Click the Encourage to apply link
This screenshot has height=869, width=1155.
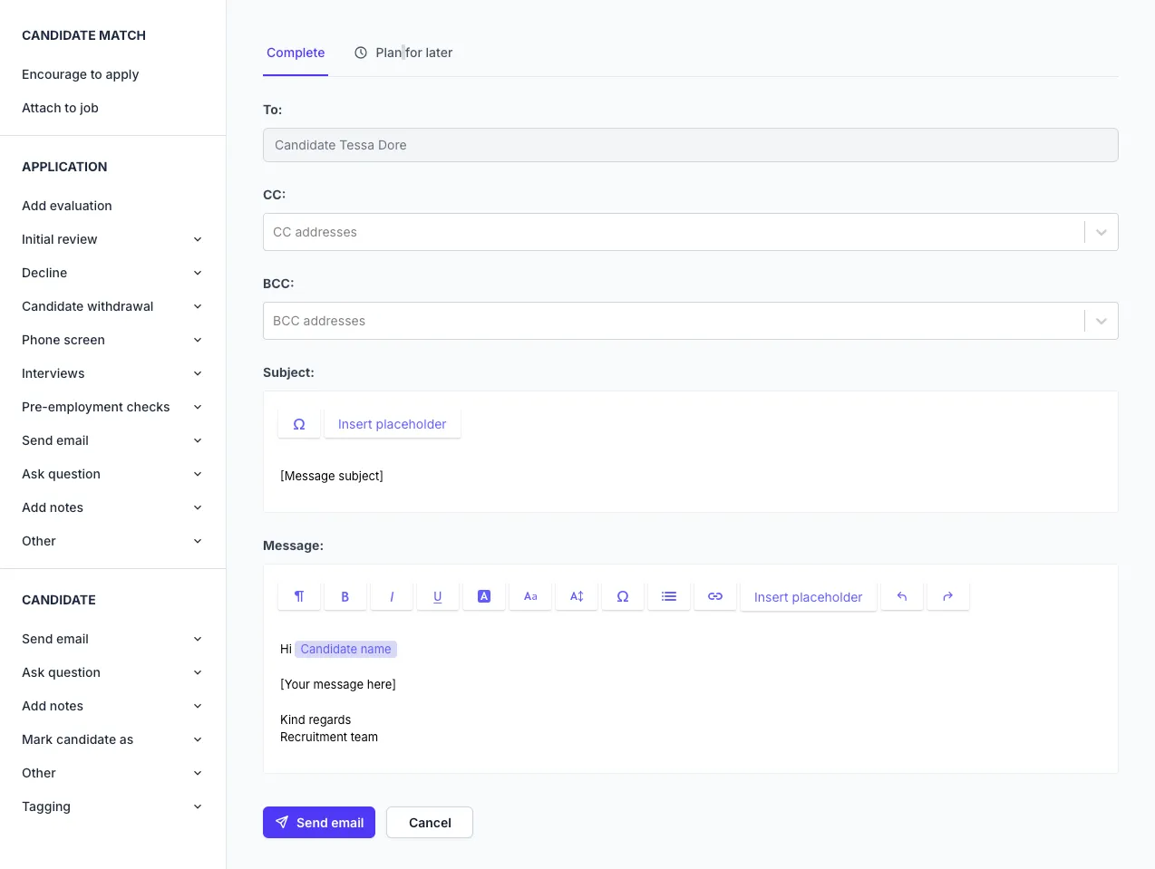click(x=81, y=74)
